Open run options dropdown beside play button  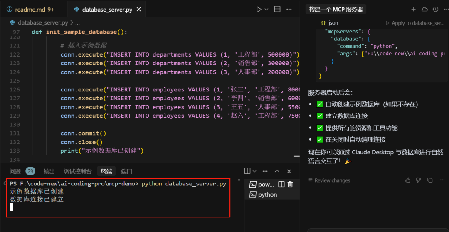coord(266,9)
